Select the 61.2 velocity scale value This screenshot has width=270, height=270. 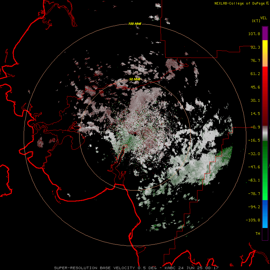[255, 74]
